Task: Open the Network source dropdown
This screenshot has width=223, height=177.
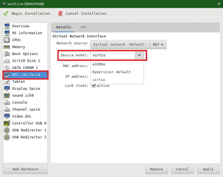Action: click(128, 44)
